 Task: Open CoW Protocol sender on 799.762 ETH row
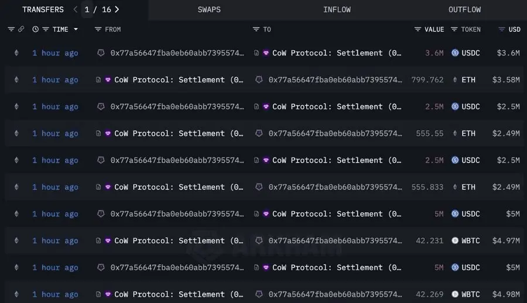tap(179, 80)
